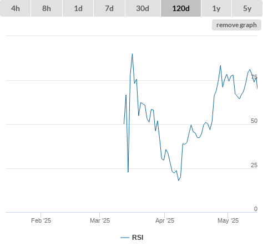Image resolution: width=263 pixels, height=252 pixels.
Task: Change range to 1y
Action: 216,8
